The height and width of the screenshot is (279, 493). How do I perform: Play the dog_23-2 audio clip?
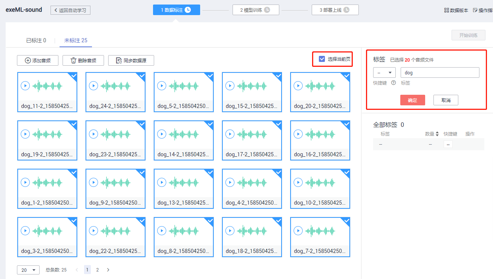click(93, 134)
